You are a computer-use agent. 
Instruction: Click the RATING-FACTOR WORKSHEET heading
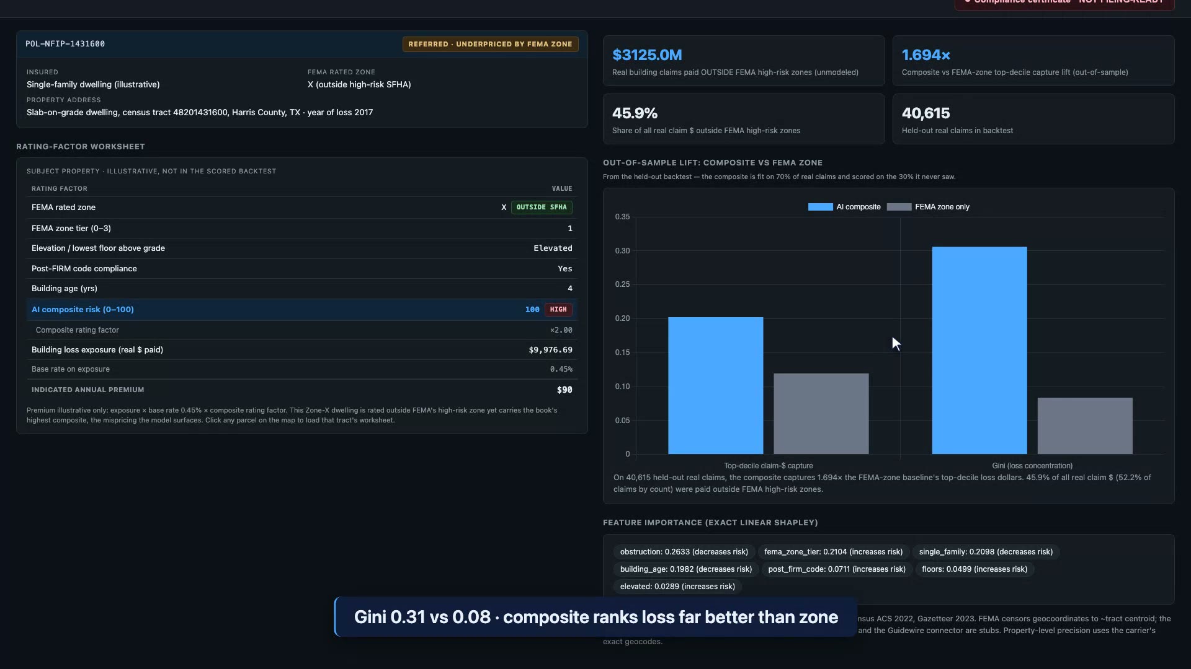[x=81, y=147]
